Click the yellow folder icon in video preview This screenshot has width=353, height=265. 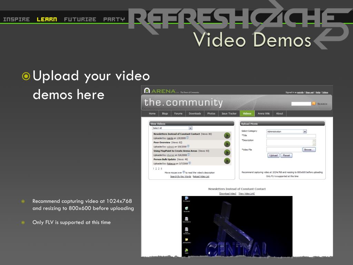186,241
